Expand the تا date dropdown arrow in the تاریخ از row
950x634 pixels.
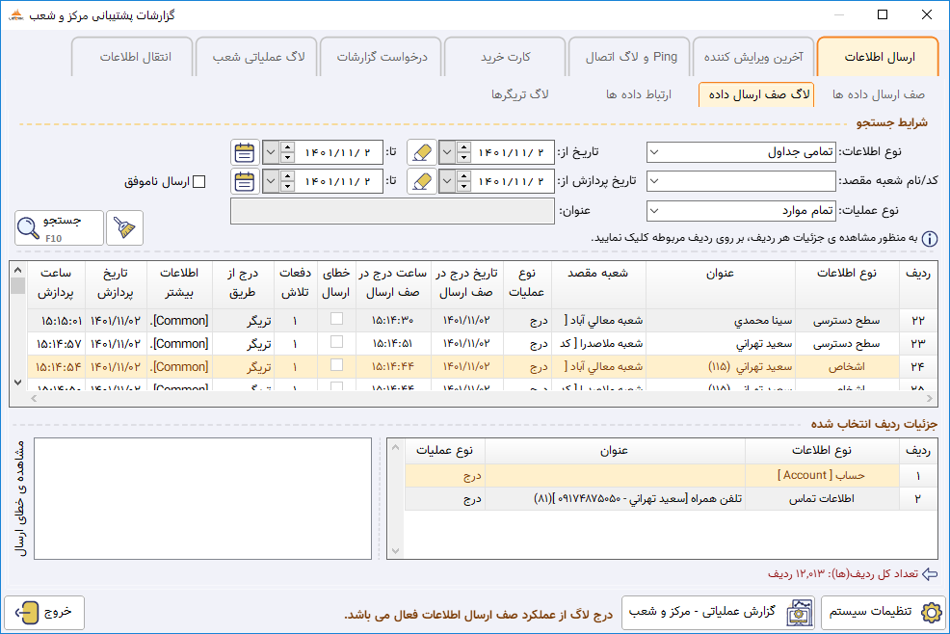(x=271, y=152)
